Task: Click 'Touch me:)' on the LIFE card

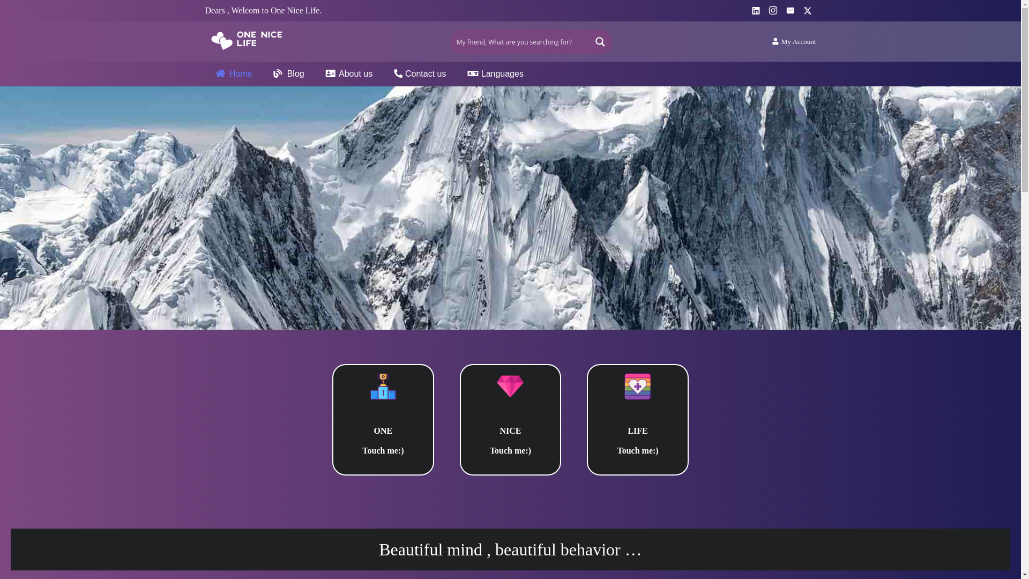Action: 638,451
